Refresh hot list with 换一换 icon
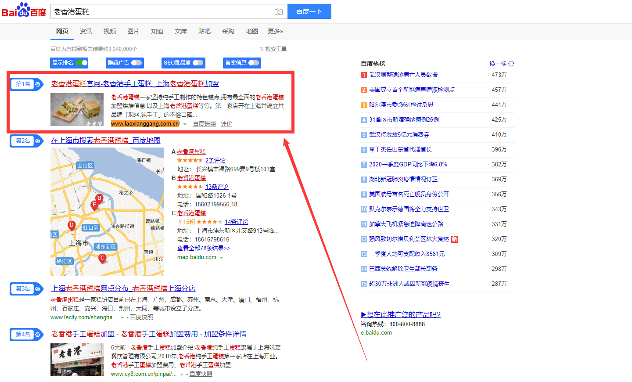This screenshot has width=632, height=382. [511, 64]
